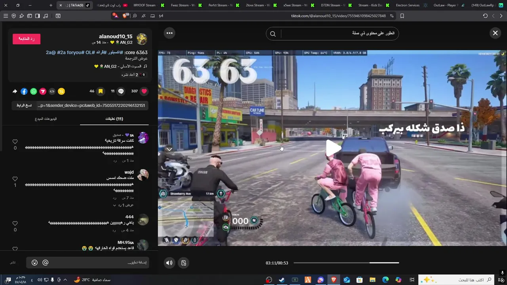Open comments via speech bubble icon
507x285 pixels.
(121, 91)
